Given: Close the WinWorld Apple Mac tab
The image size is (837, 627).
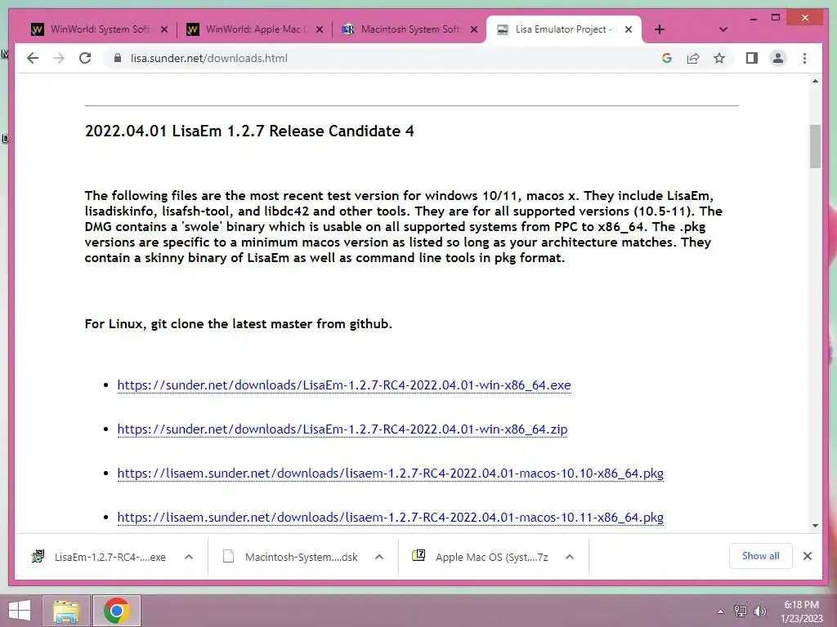Looking at the screenshot, I should (x=320, y=30).
